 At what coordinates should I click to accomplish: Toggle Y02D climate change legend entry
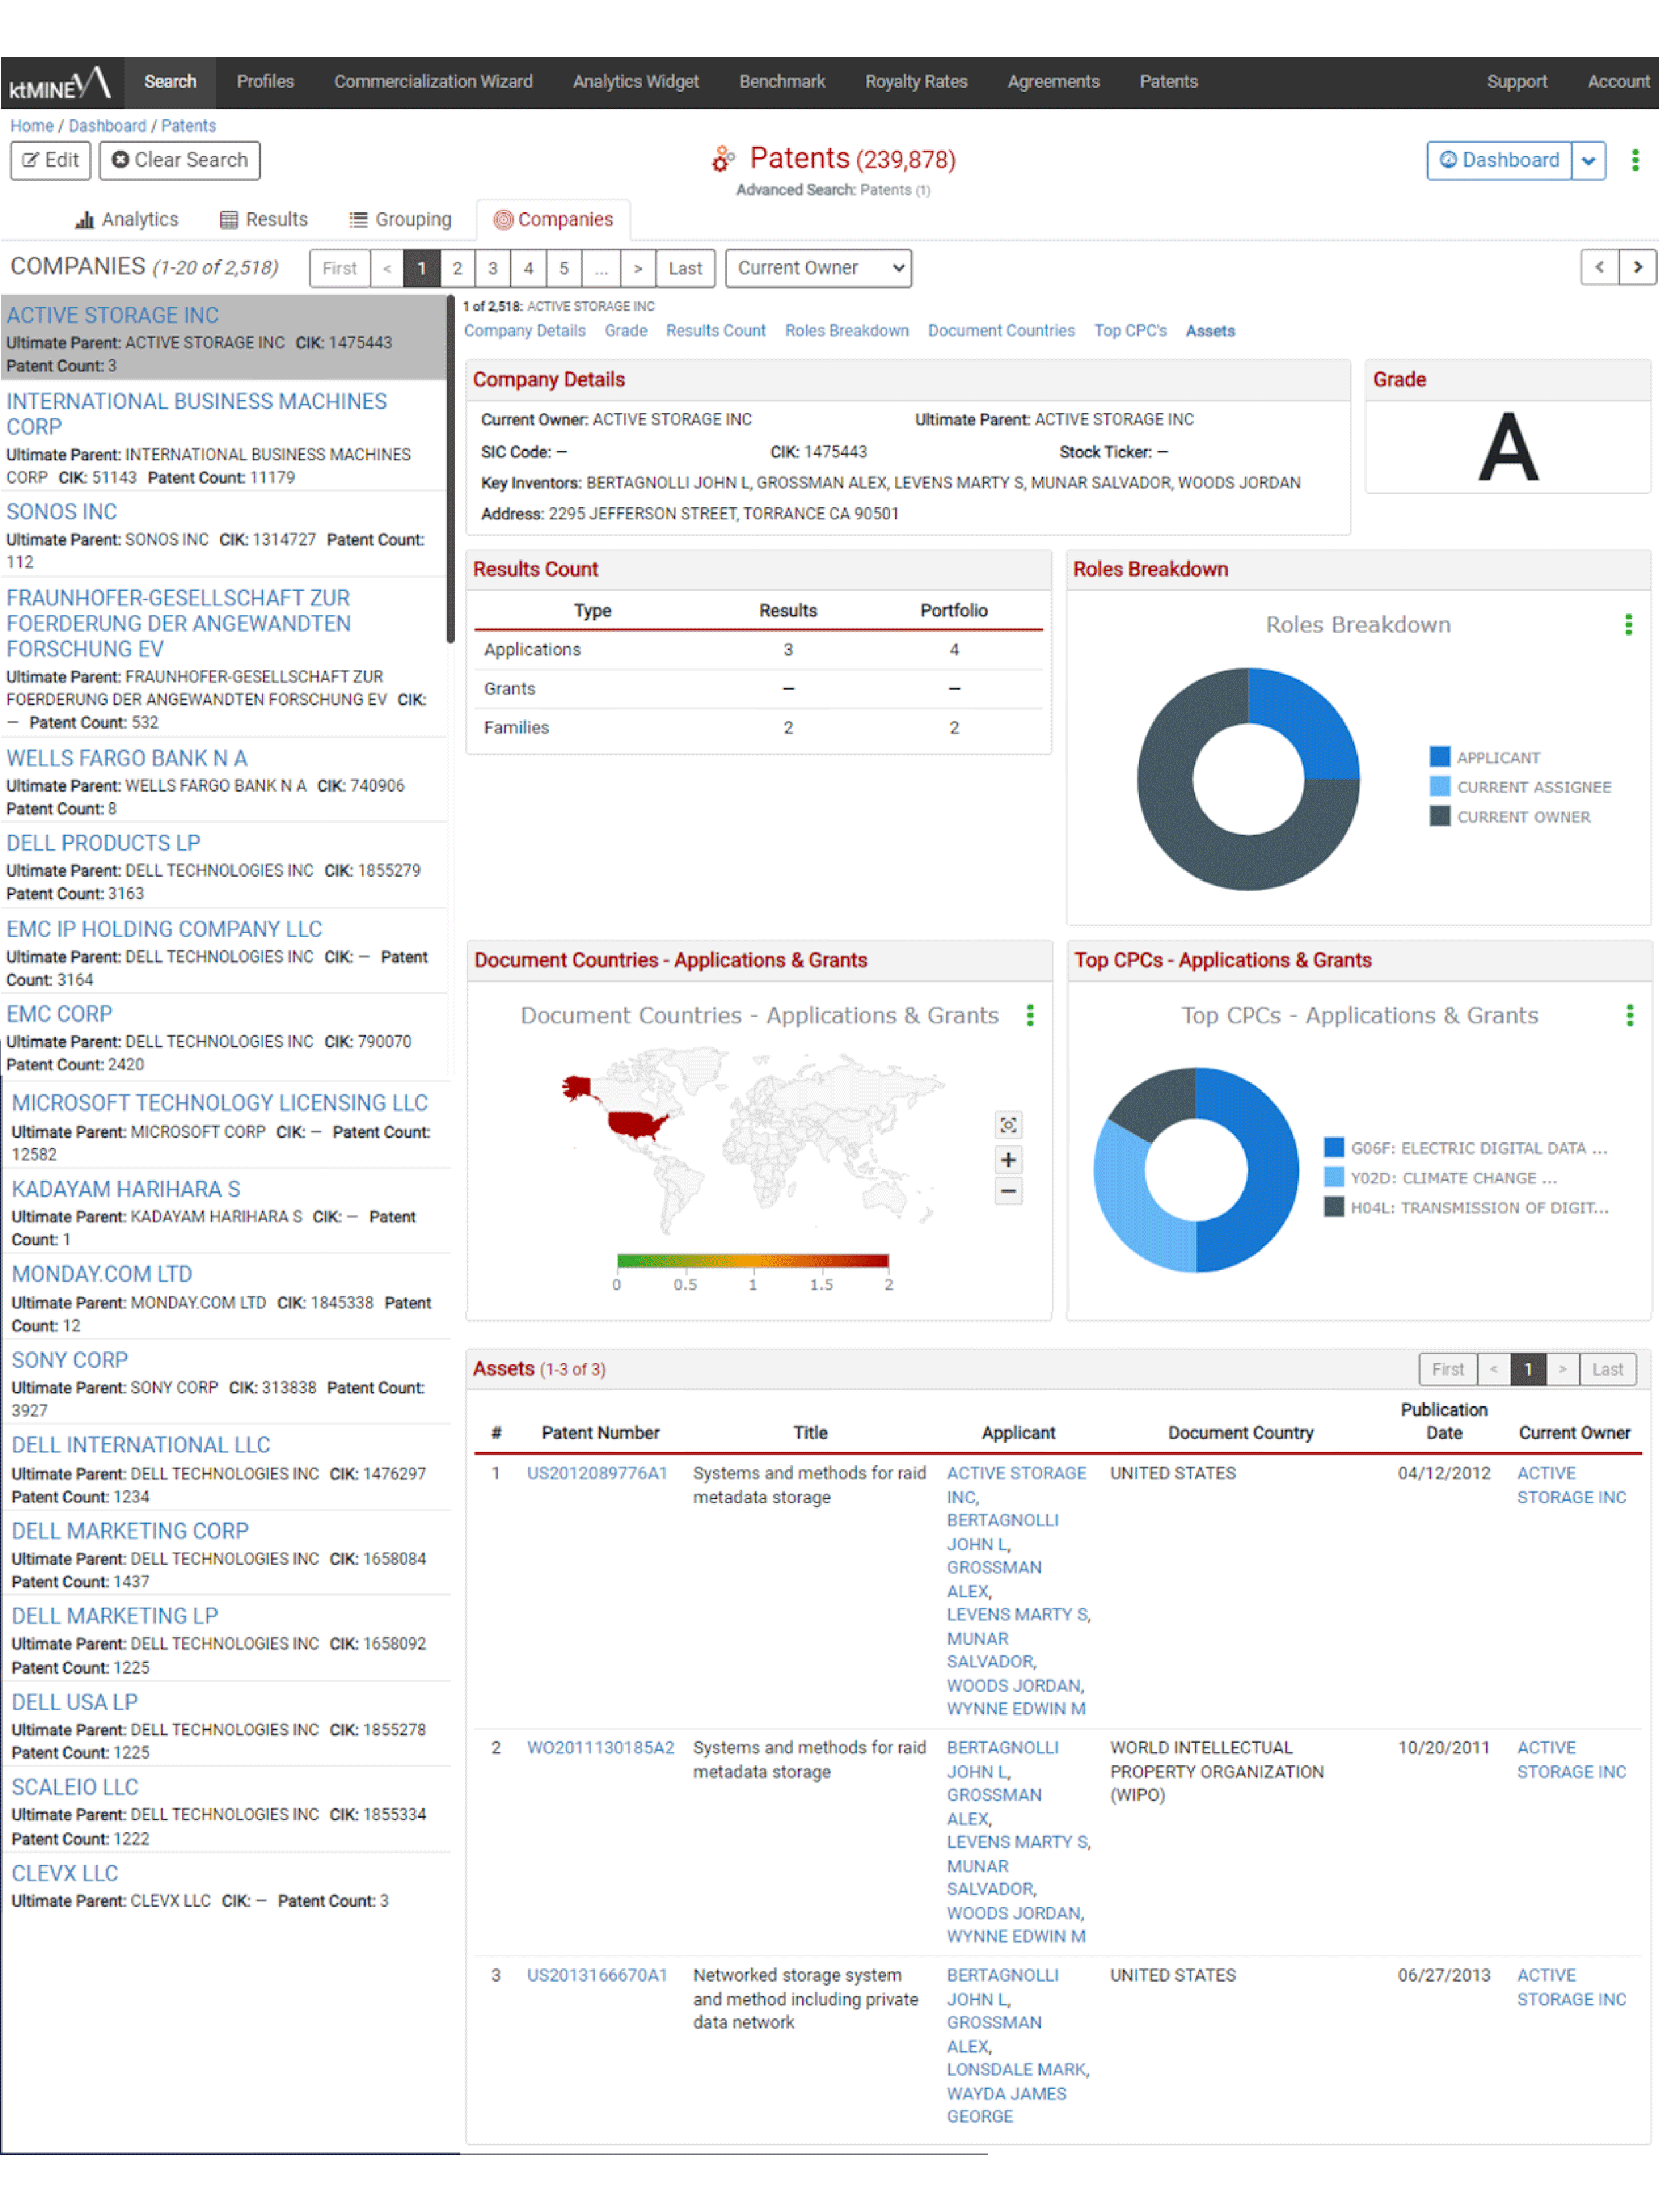tap(1440, 1179)
